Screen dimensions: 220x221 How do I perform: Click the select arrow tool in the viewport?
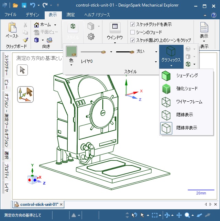[x=22, y=70]
